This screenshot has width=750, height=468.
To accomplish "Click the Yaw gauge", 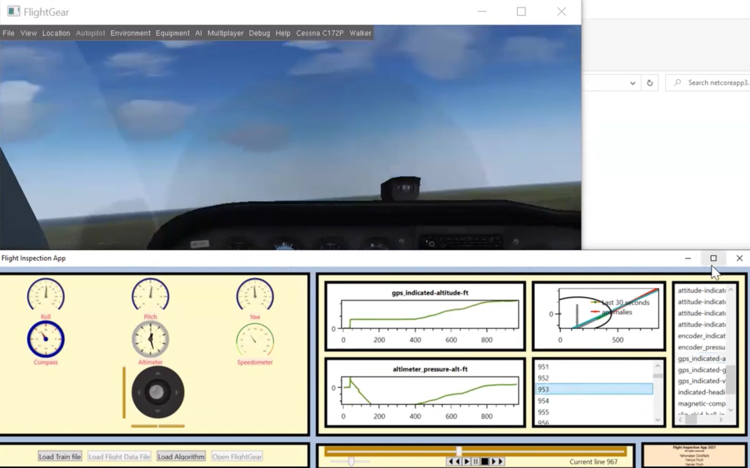I will [x=255, y=295].
